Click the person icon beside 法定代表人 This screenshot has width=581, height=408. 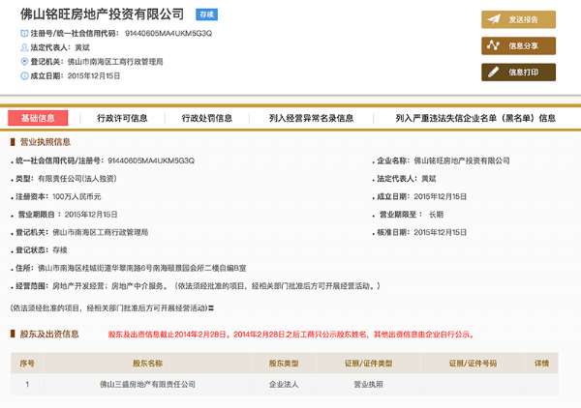[x=22, y=46]
